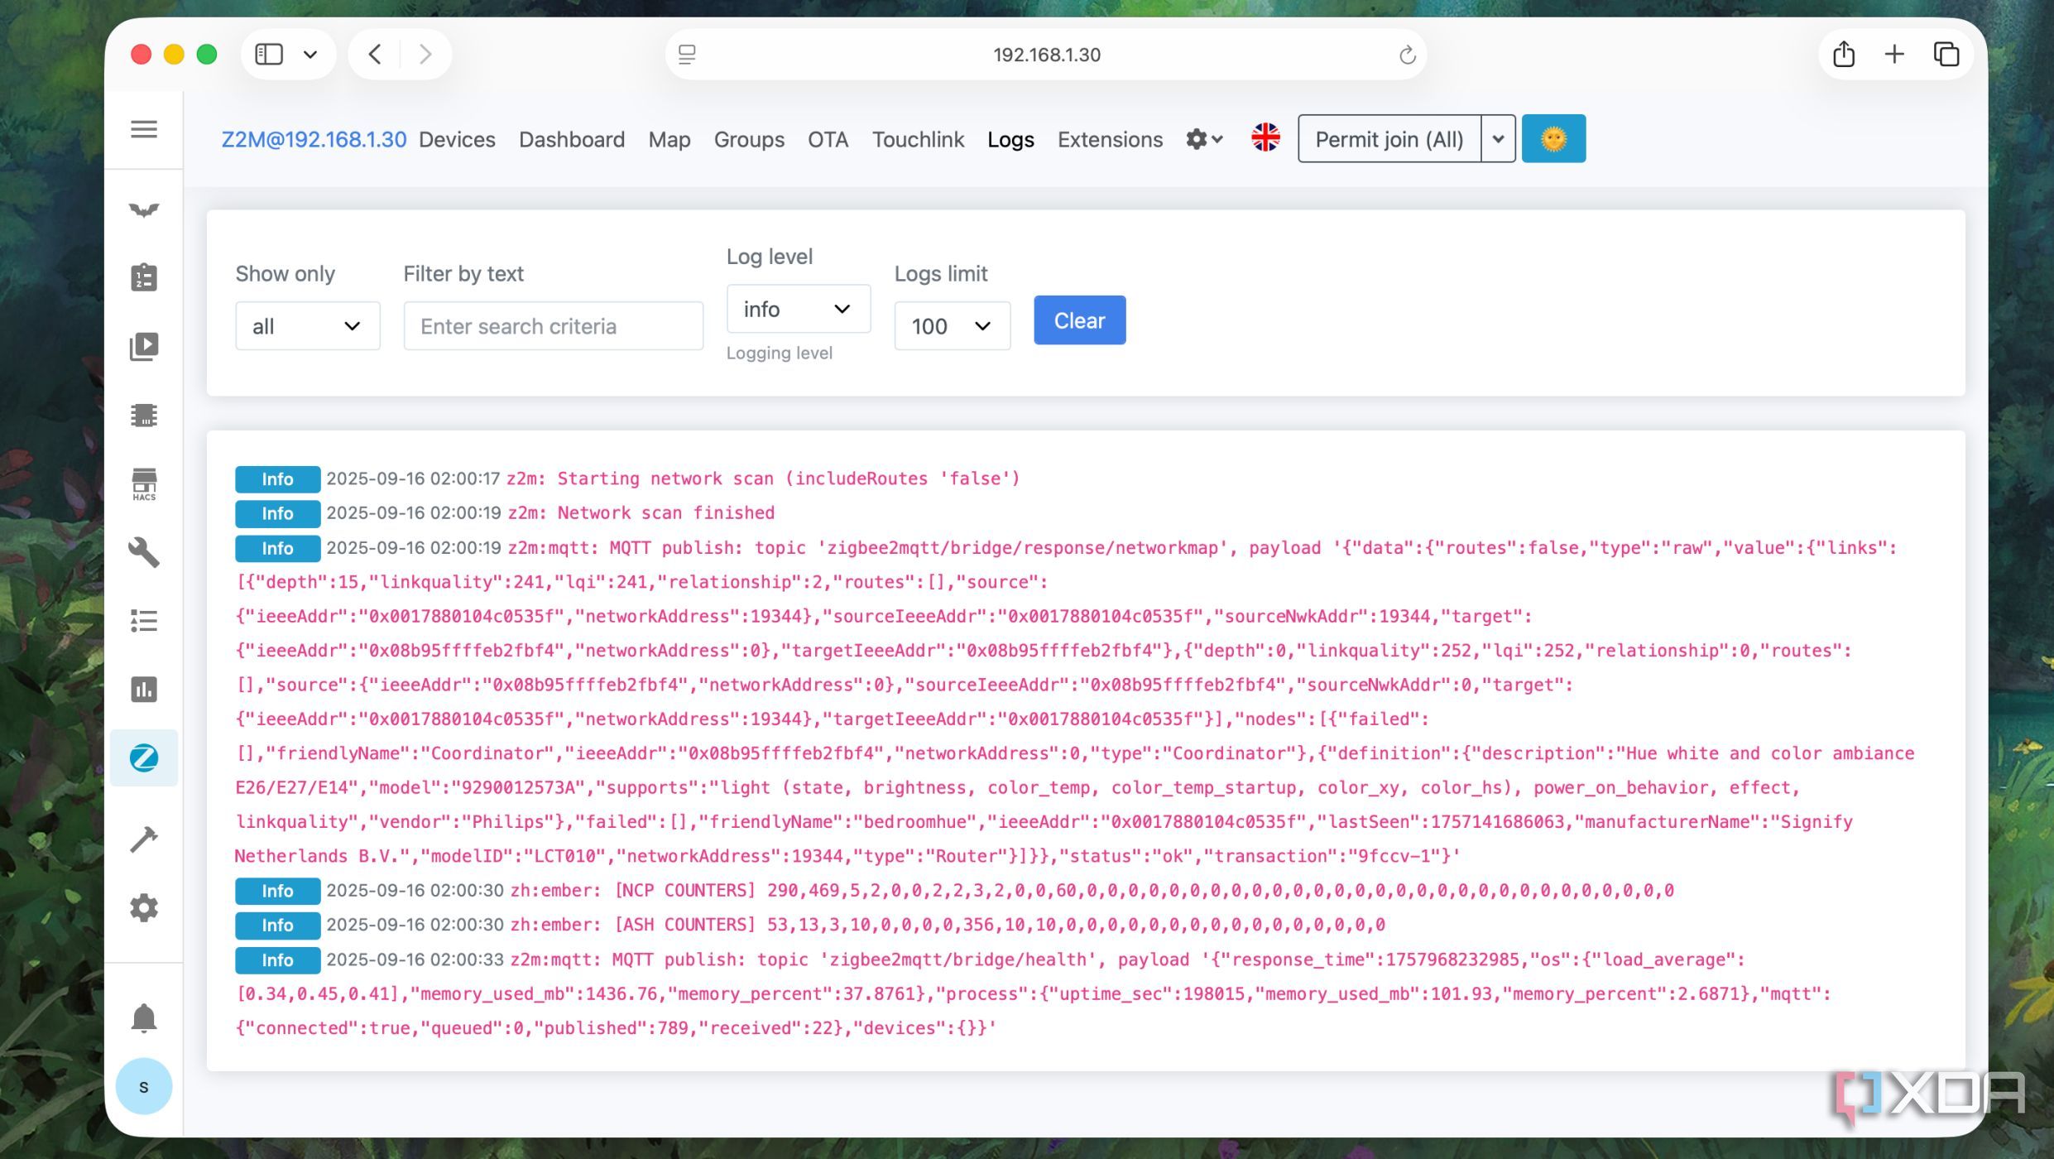Open the bat-shaped icon in sidebar

pyautogui.click(x=144, y=209)
